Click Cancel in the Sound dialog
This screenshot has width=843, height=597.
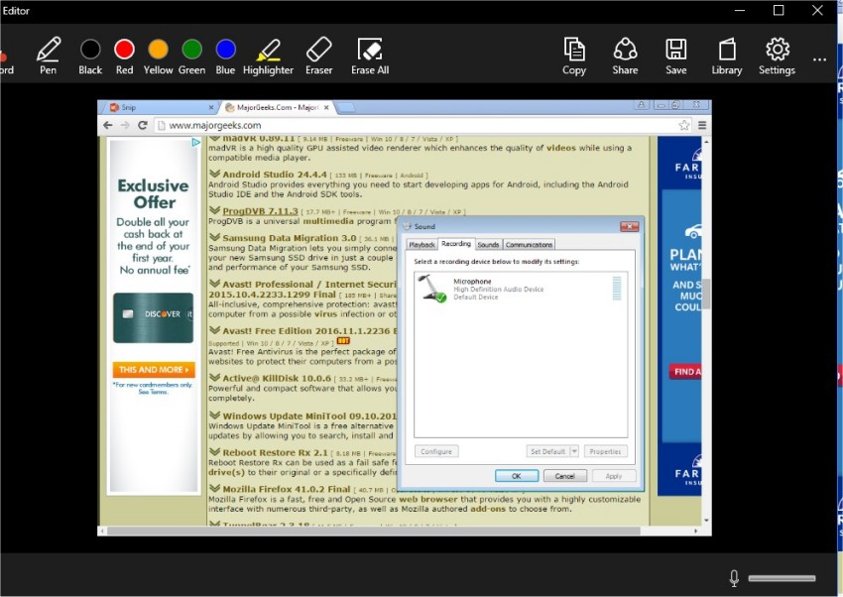[x=564, y=476]
